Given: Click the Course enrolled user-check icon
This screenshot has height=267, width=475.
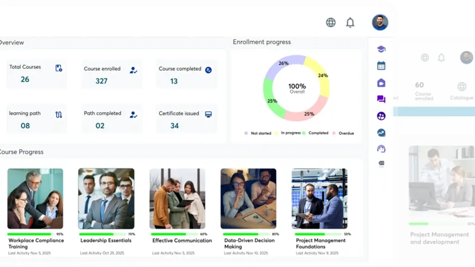Looking at the screenshot, I should (133, 70).
